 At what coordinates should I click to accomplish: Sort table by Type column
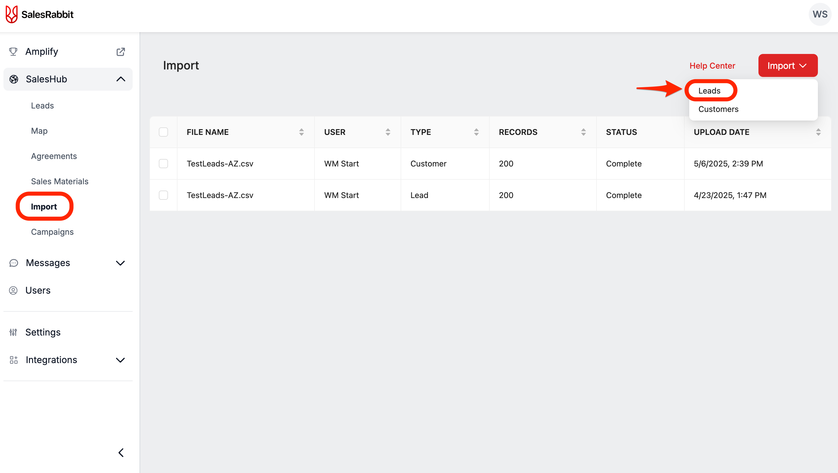(x=476, y=132)
